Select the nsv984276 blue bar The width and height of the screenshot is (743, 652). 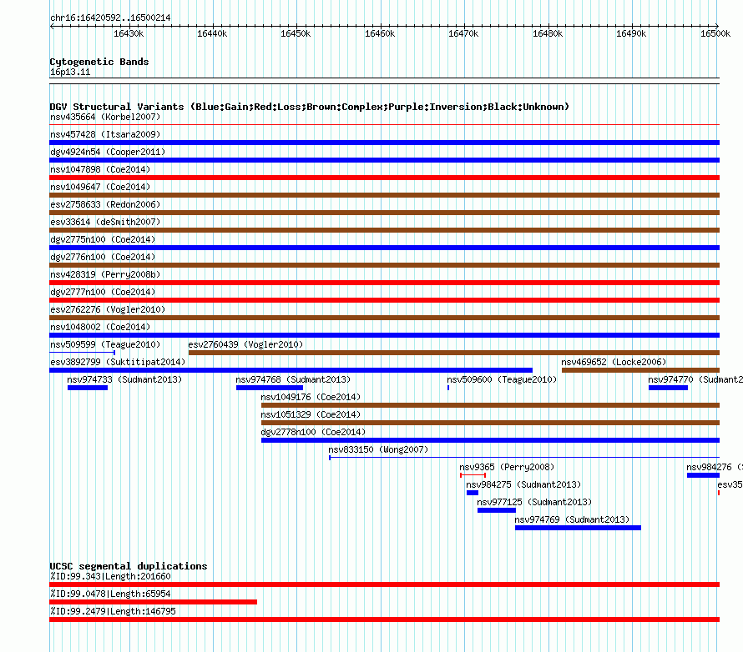703,475
